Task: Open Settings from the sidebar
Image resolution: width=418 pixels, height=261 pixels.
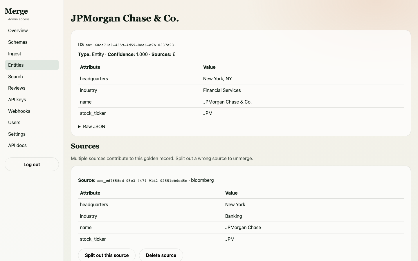Action: pos(32,134)
